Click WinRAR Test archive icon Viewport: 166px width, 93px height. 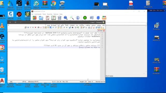[47, 18]
